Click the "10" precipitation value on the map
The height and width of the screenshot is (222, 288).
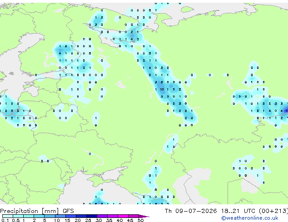(162, 89)
